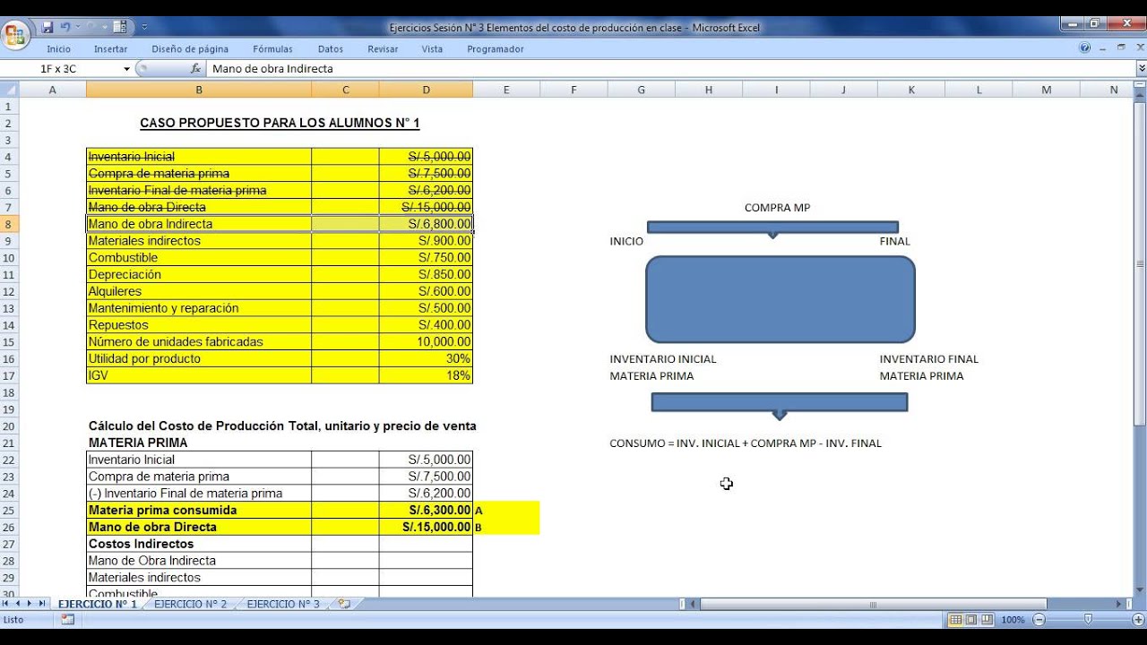Click value S/.6,800.00 in row 8
This screenshot has height=645, width=1147.
click(426, 224)
